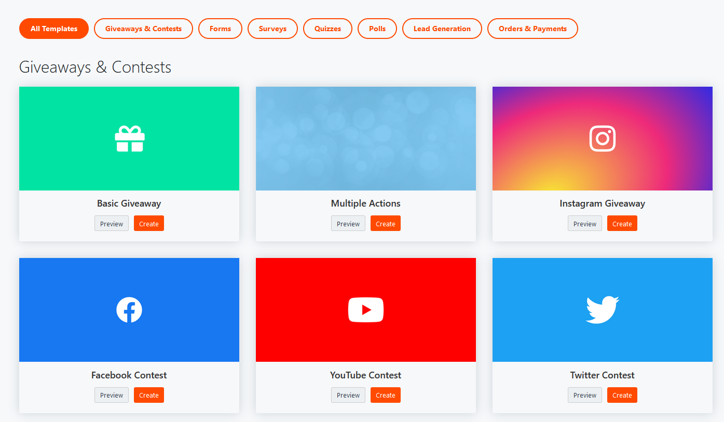Viewport: 724px width, 422px height.
Task: Click the Twitter bird icon
Action: pyautogui.click(x=602, y=310)
